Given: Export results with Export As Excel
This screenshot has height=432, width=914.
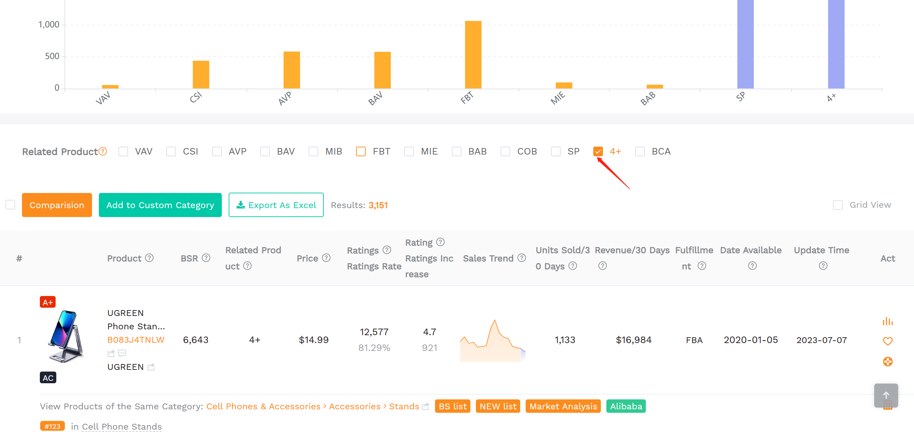Looking at the screenshot, I should point(276,205).
